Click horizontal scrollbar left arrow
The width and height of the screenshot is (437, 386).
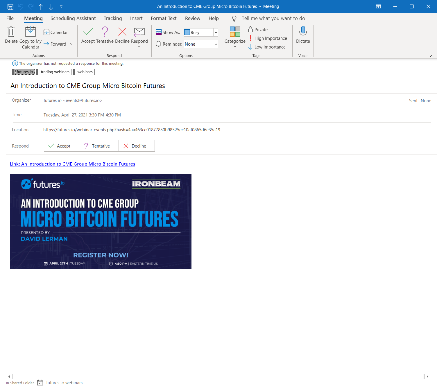(x=9, y=376)
